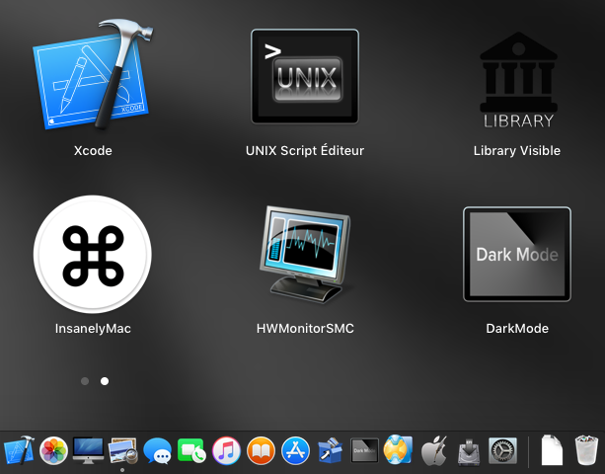605x474 pixels.
Task: Launch InsanelyMac command-symbol app
Action: (x=93, y=255)
